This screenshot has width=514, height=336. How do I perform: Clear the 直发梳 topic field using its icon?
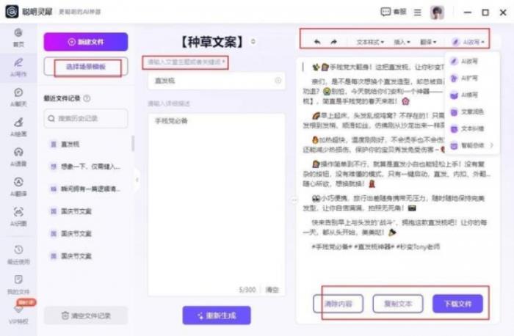278,80
